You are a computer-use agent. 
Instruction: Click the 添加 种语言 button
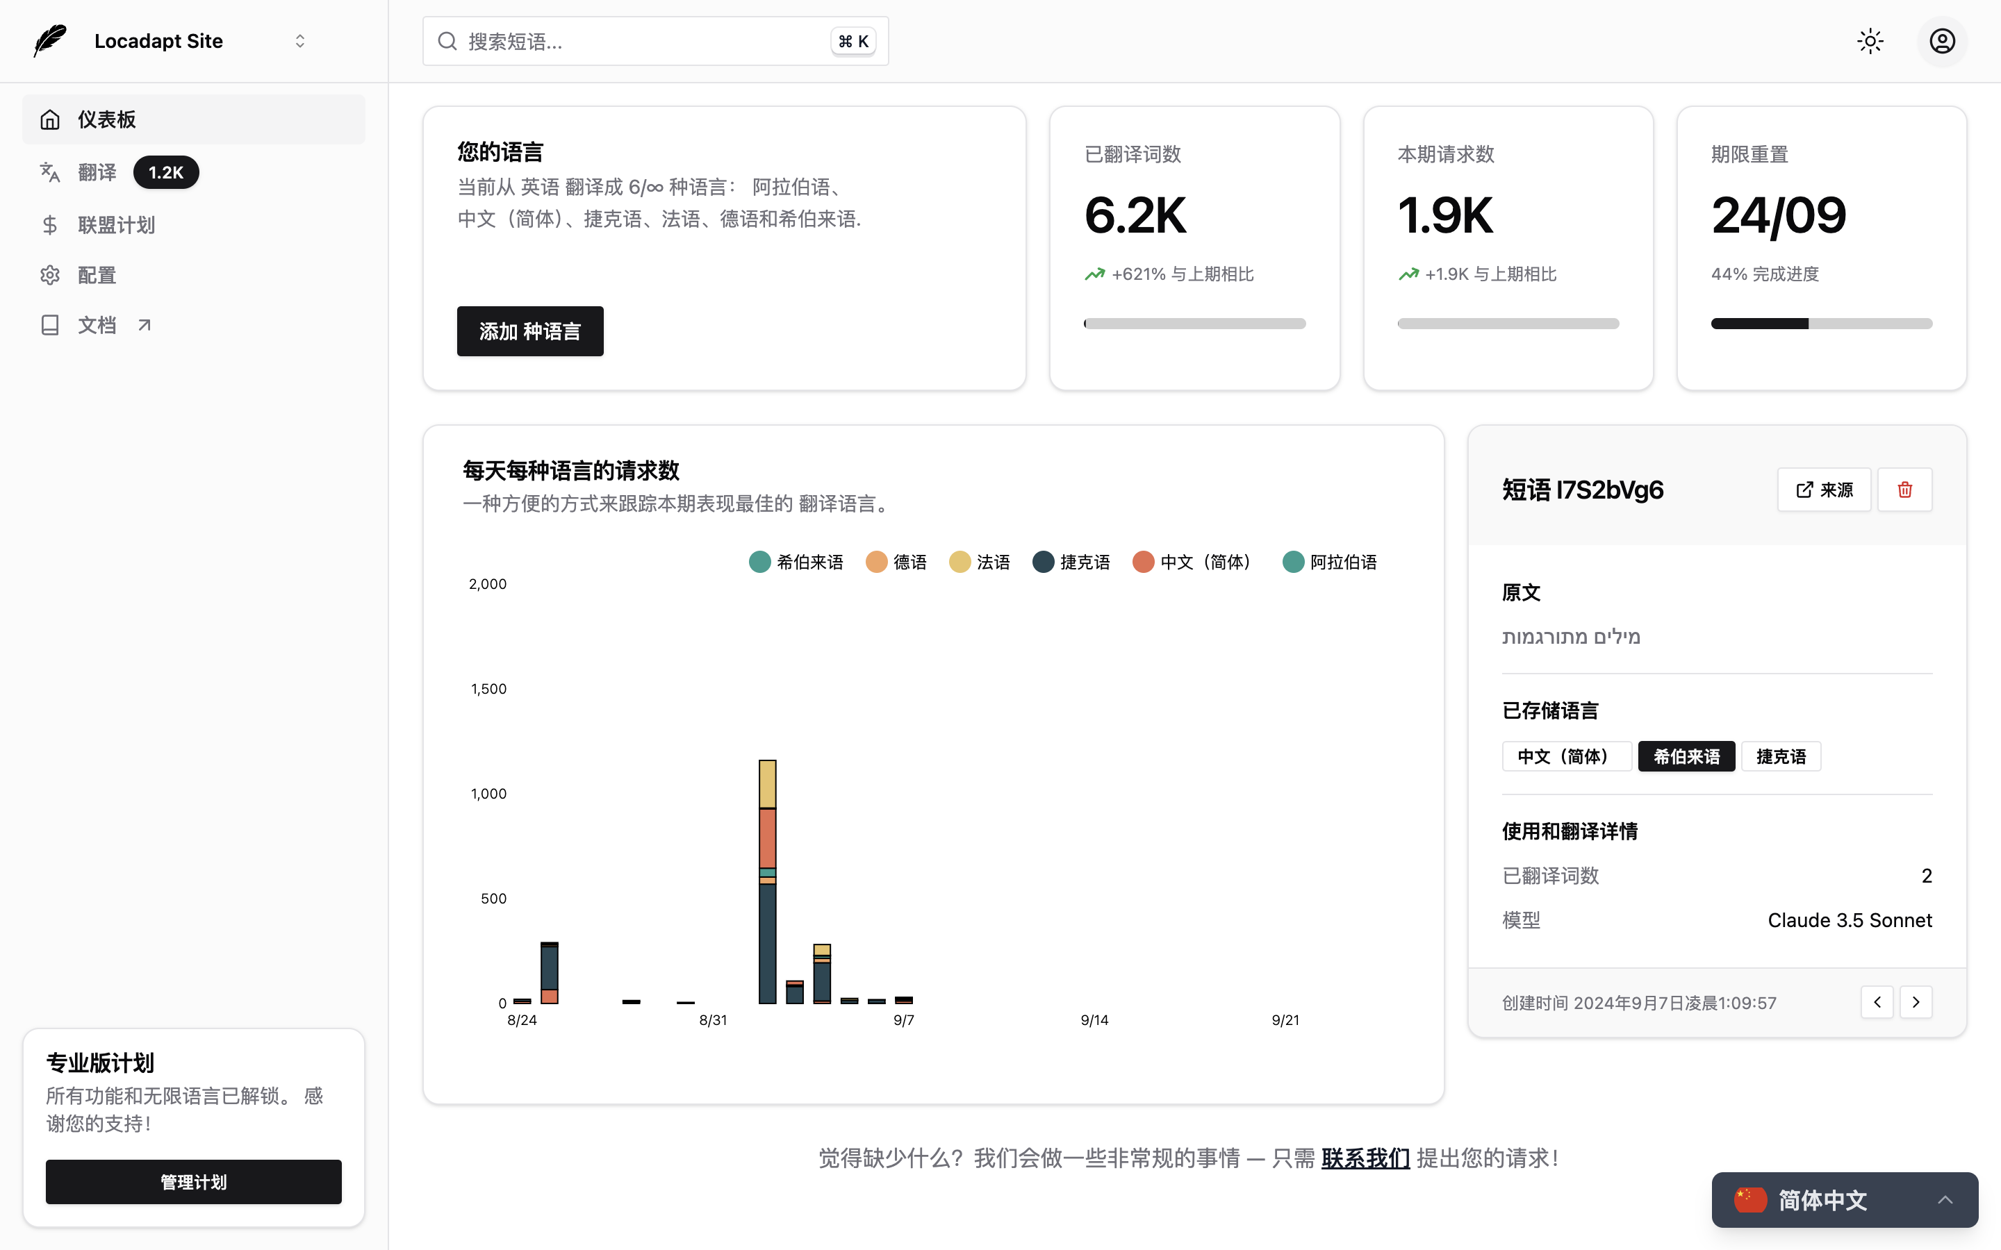tap(530, 331)
